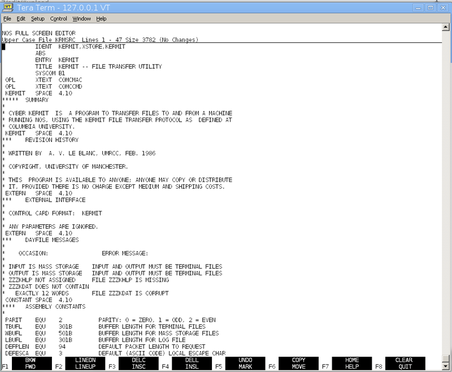This screenshot has width=452, height=372.
Task: Click the 'ABS' line
Action: pyautogui.click(x=40, y=53)
